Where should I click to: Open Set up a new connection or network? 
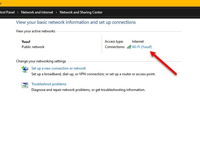(x=59, y=68)
